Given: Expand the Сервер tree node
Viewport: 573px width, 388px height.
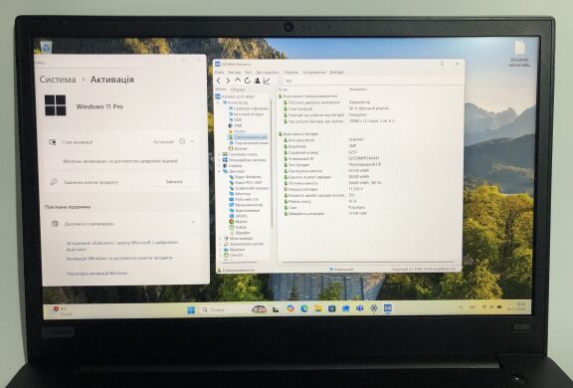Looking at the screenshot, I should (219, 165).
